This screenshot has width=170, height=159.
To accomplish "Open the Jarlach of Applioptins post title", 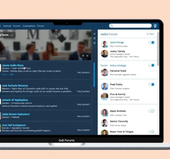I will pyautogui.click(x=15, y=100).
